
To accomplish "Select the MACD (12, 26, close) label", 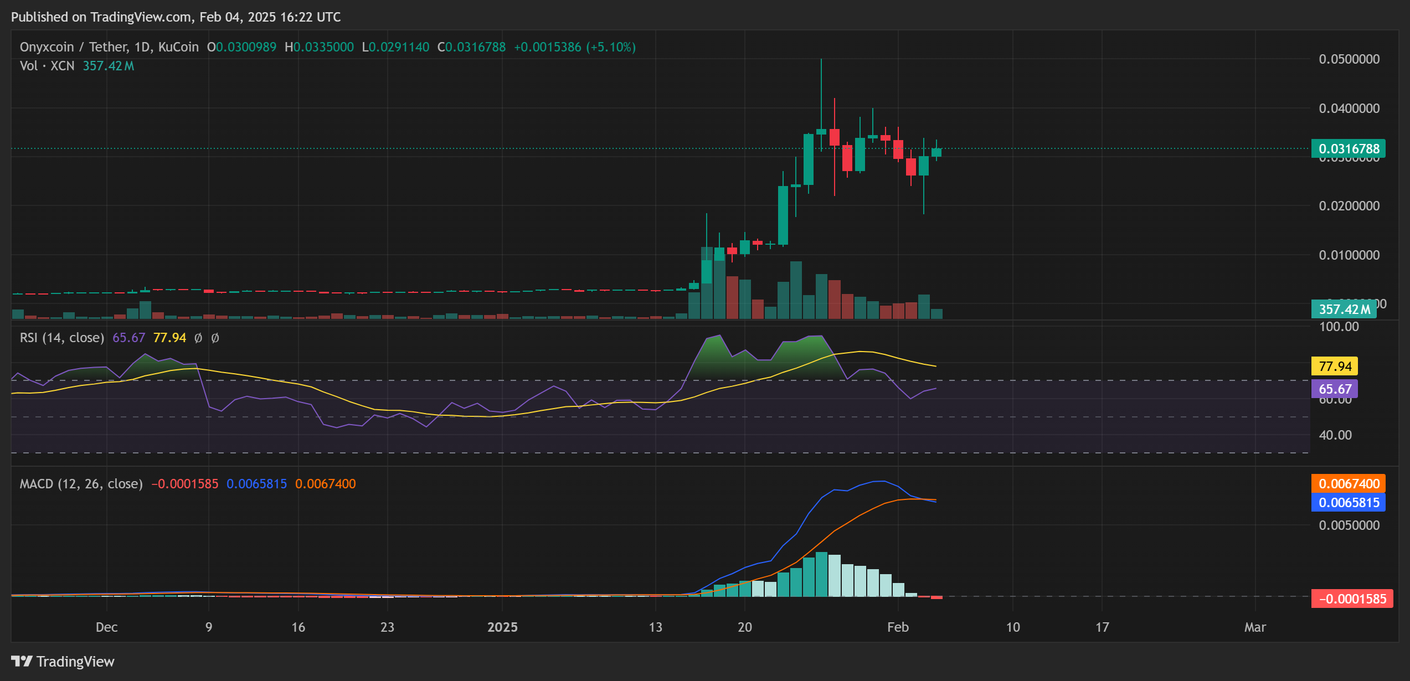I will [81, 484].
